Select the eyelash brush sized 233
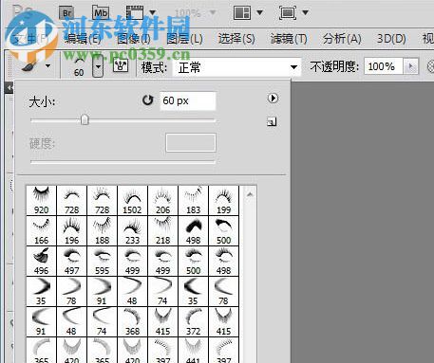 [132, 231]
